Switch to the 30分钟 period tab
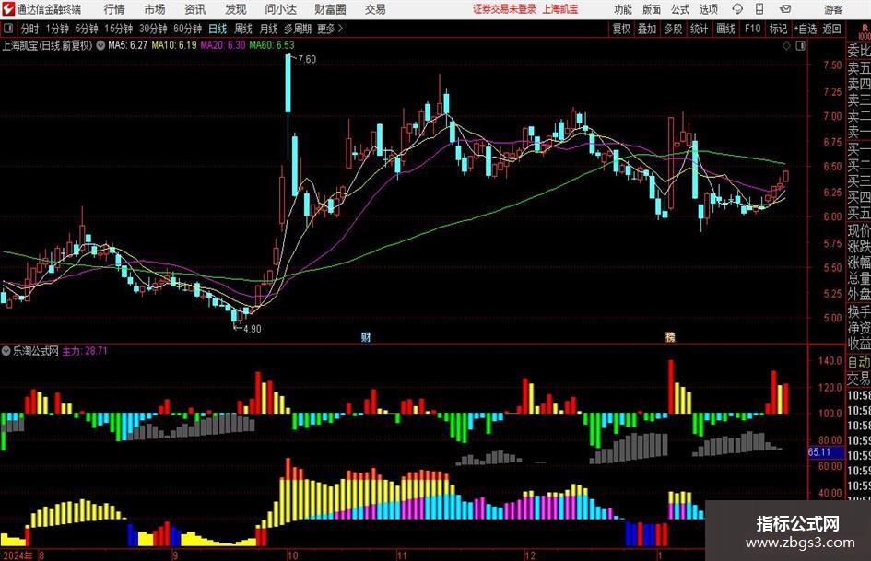Viewport: 871px width, 561px height. (153, 29)
